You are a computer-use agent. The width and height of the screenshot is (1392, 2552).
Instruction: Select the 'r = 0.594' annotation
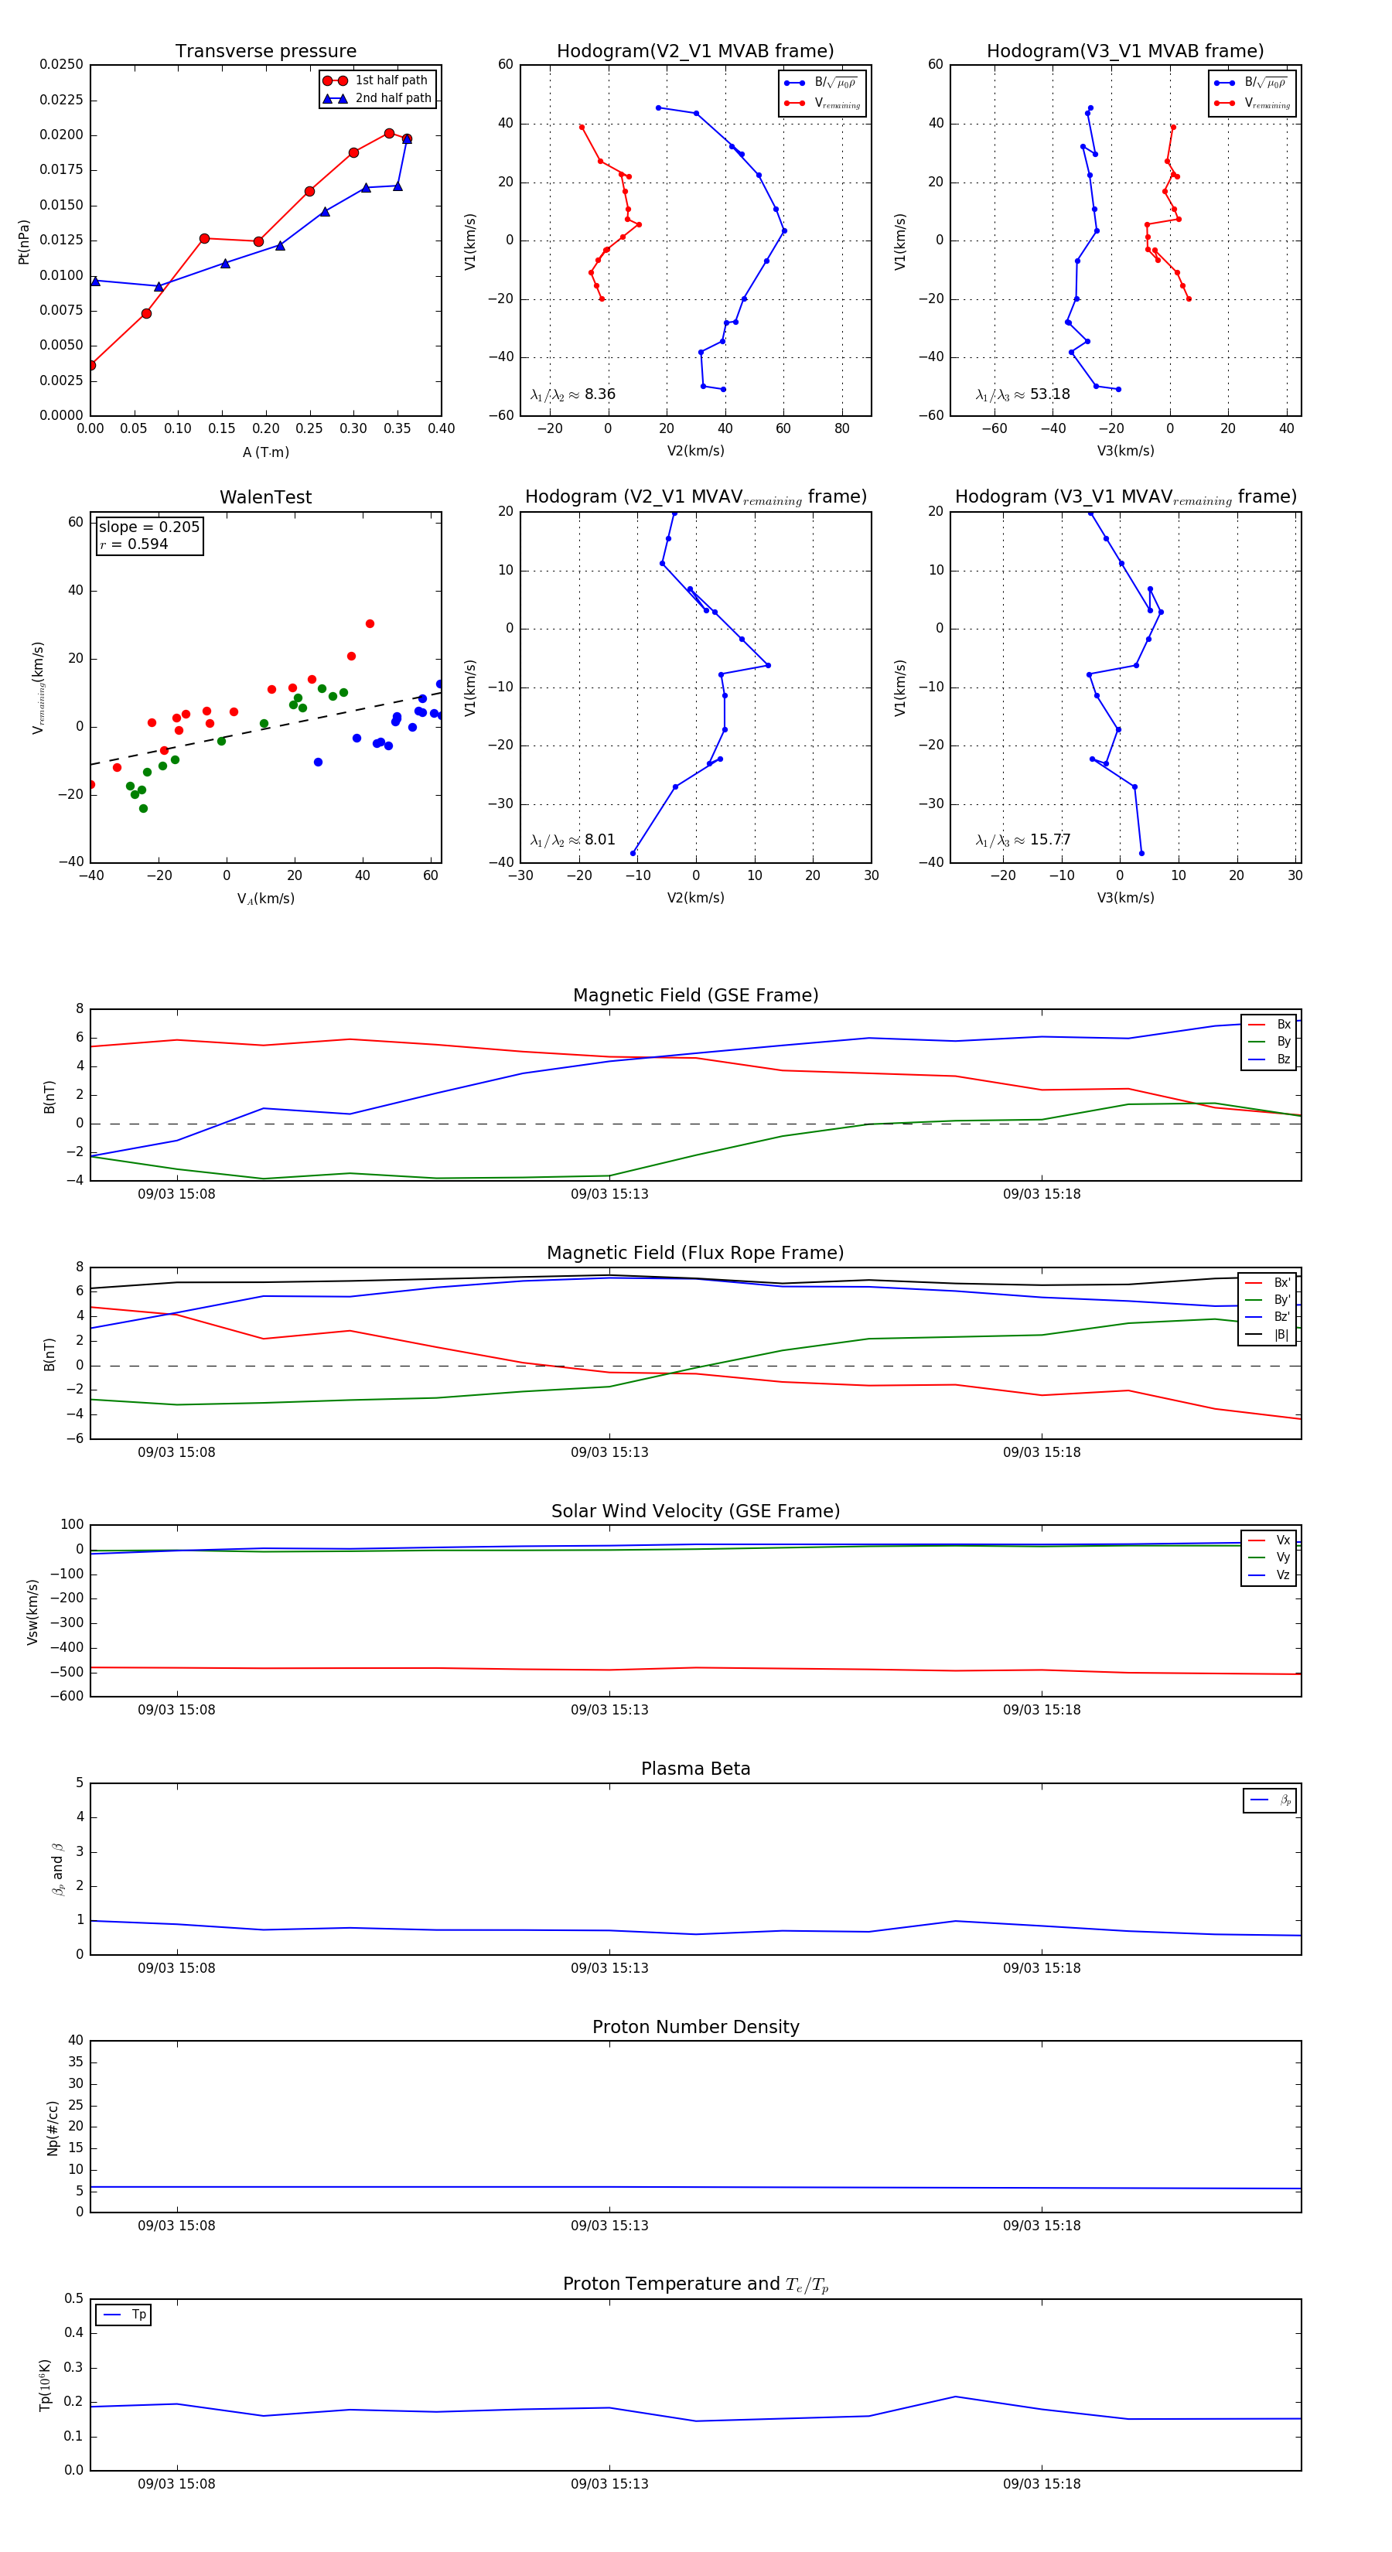pyautogui.click(x=134, y=544)
